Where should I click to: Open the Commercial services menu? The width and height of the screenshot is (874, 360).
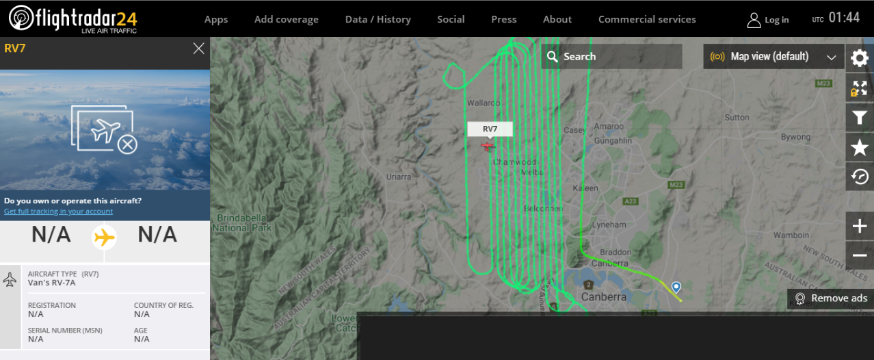coord(647,19)
